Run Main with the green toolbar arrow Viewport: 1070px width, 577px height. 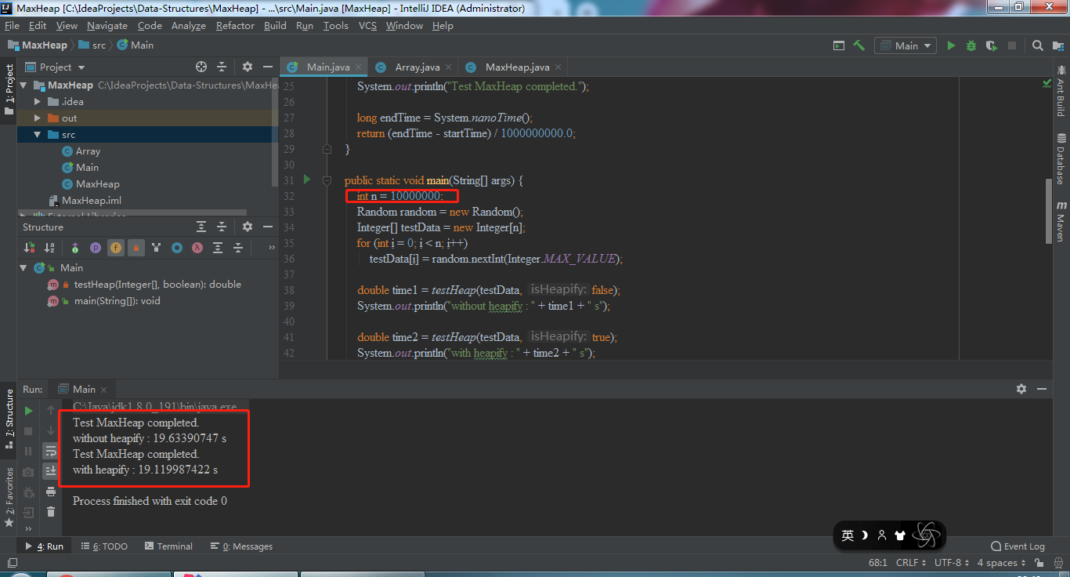pyautogui.click(x=951, y=45)
